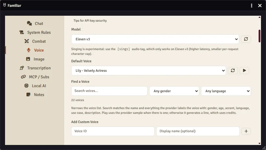Focus the Display name (optional) field
Viewport: 266px width, 150px height.
(x=198, y=131)
